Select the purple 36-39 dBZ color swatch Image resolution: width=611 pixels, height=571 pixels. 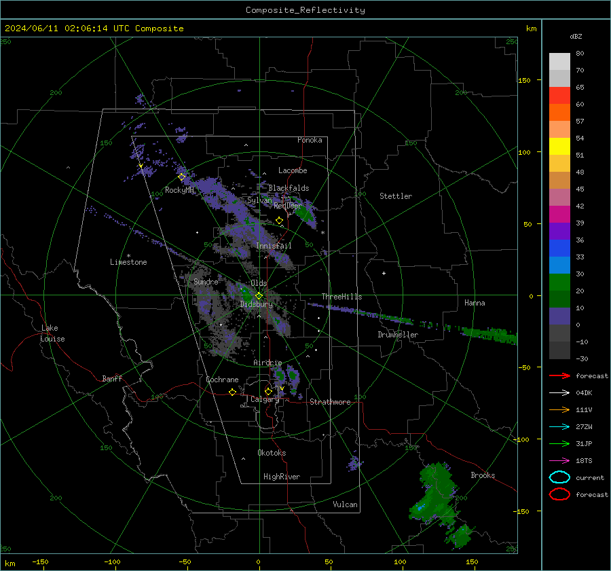[559, 232]
